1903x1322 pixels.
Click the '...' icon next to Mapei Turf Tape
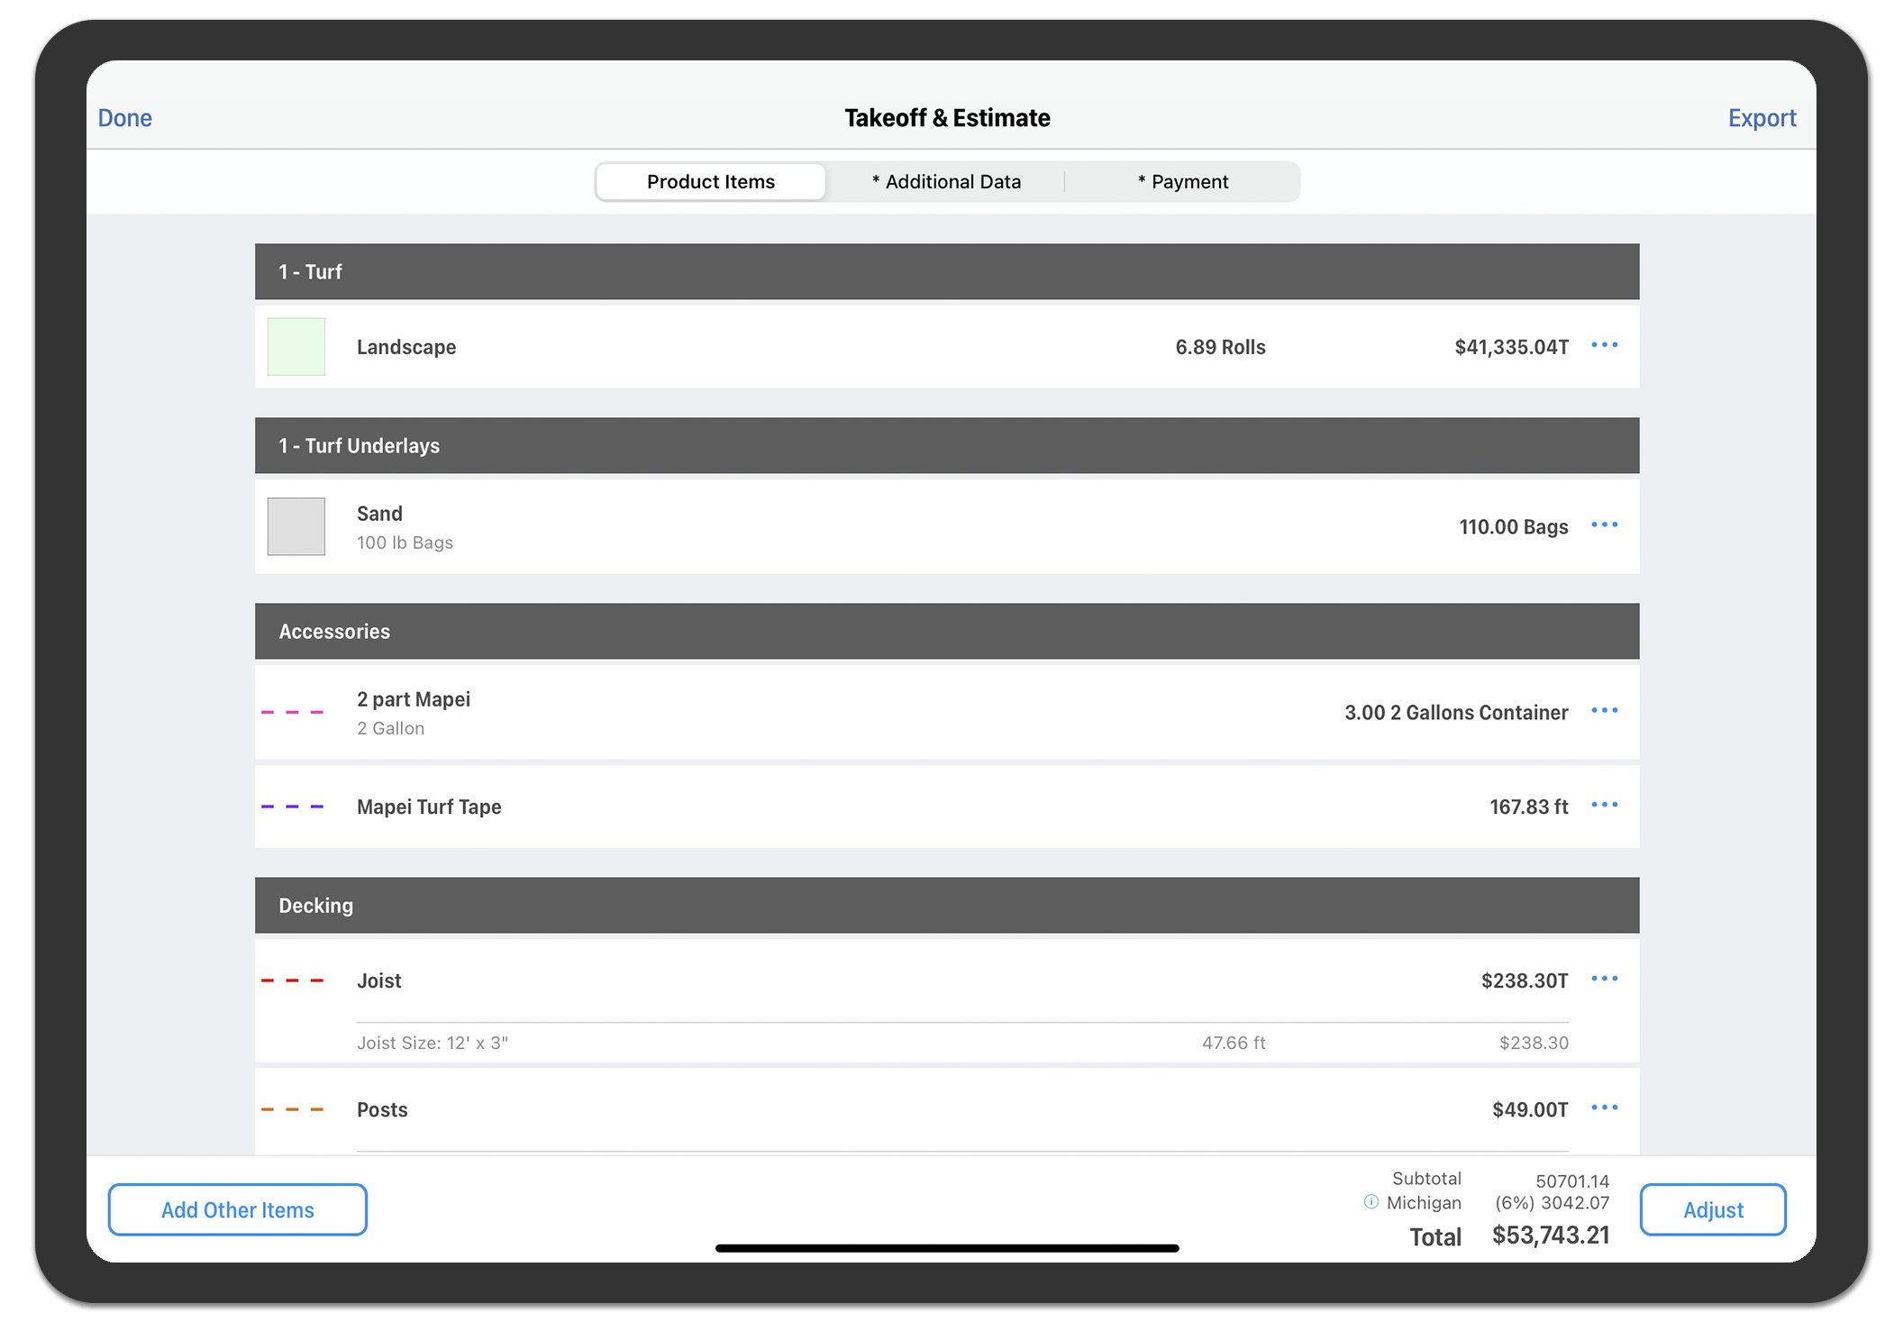[1608, 806]
